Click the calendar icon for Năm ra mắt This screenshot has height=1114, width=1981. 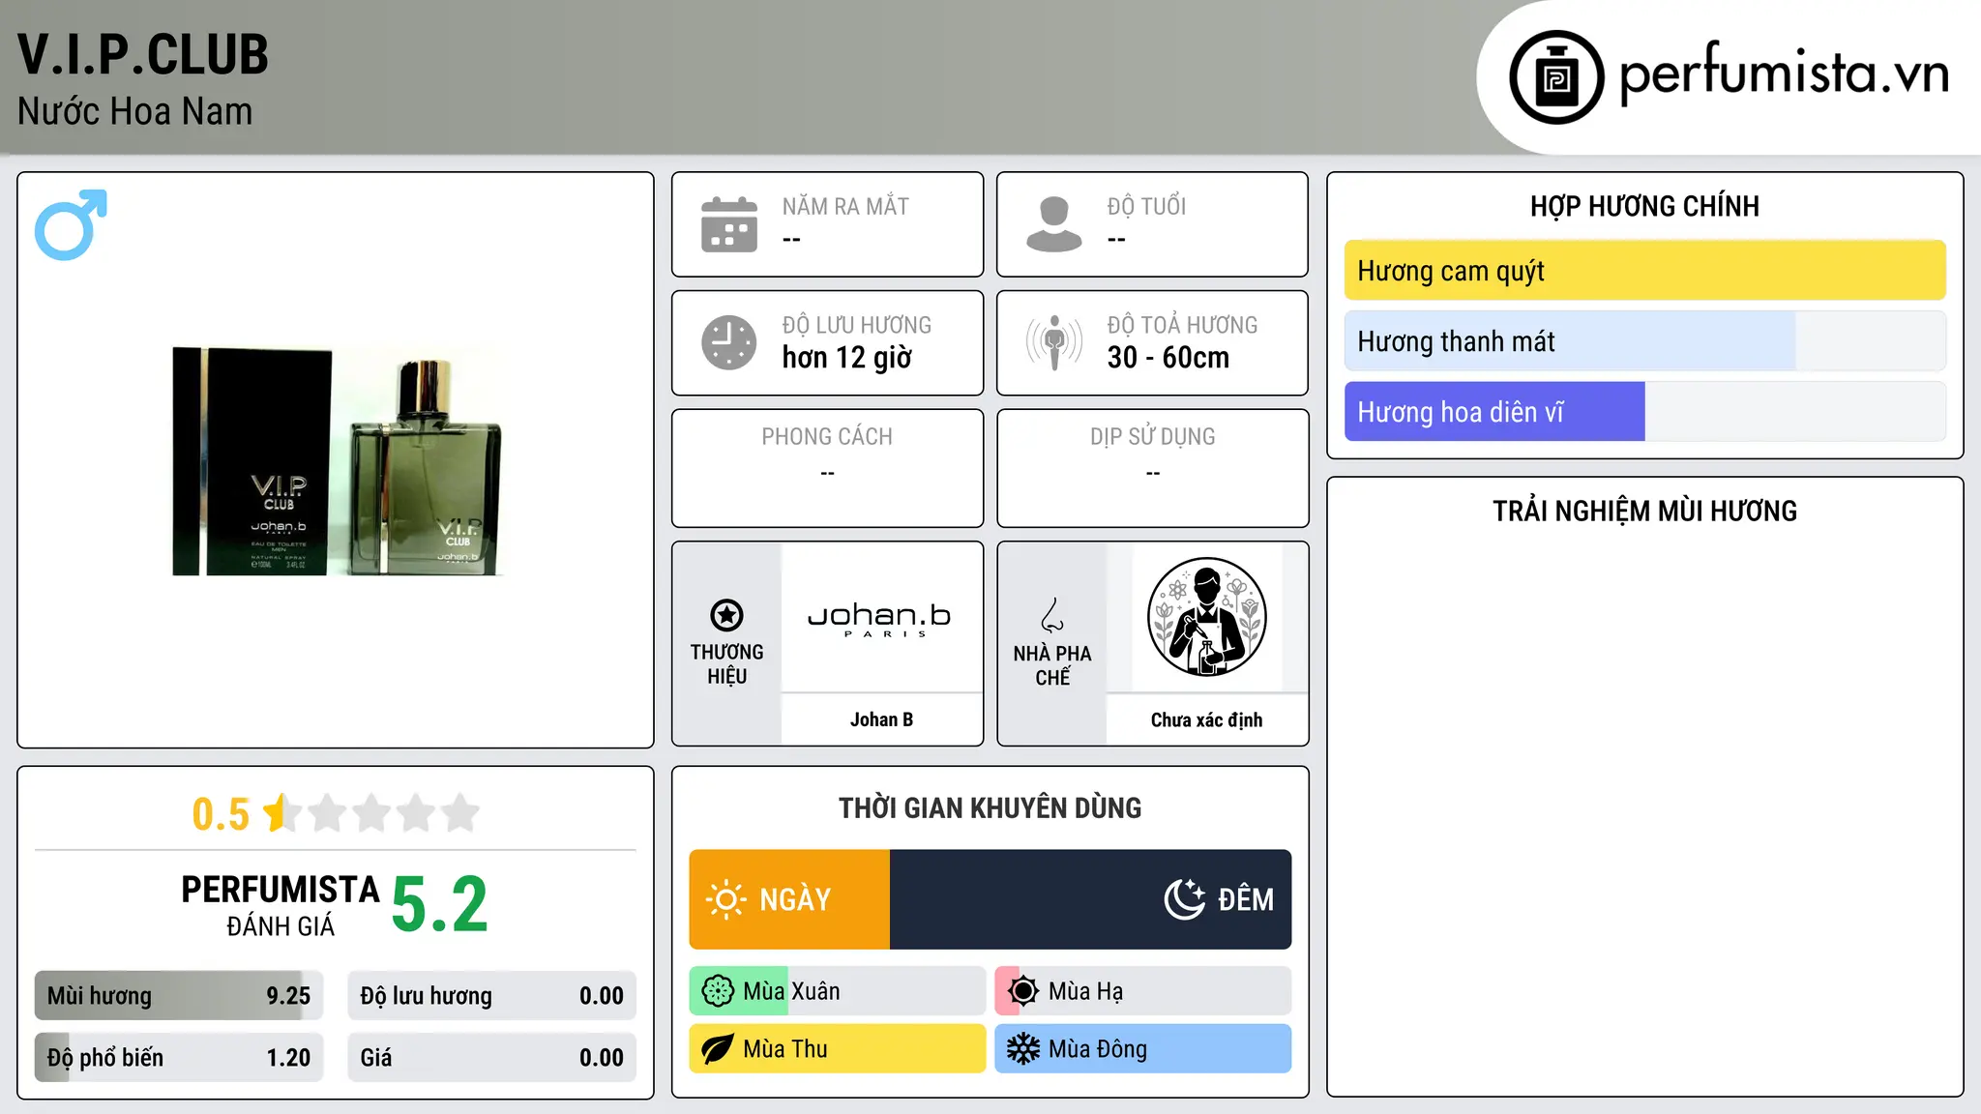point(729,224)
